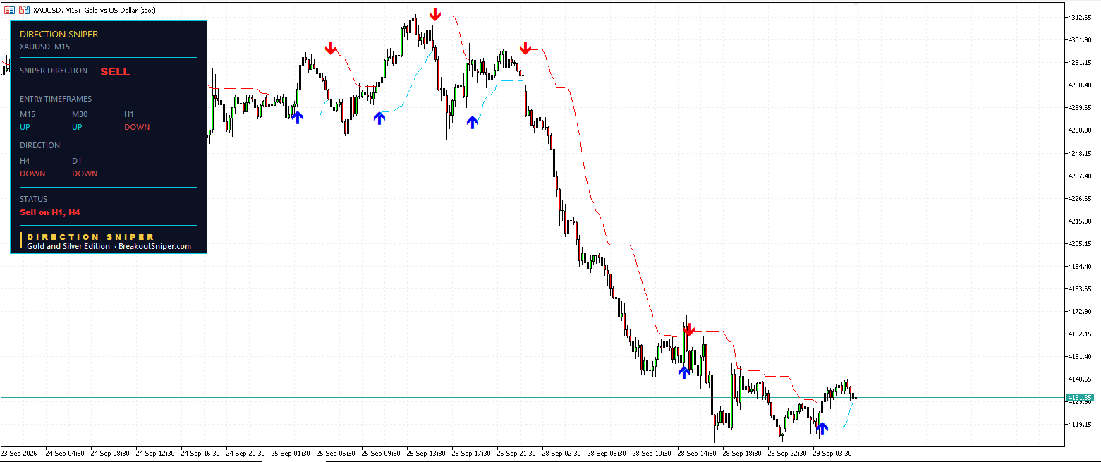
Task: Click the BreakoutSniper.com text
Action: click(154, 246)
